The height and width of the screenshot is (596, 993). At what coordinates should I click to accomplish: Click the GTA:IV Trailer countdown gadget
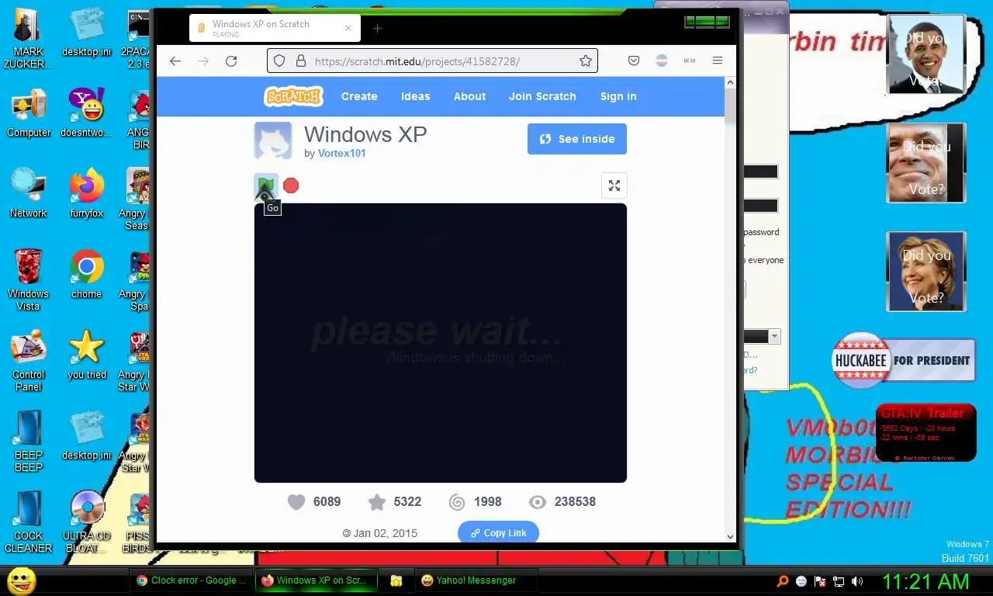pos(926,433)
